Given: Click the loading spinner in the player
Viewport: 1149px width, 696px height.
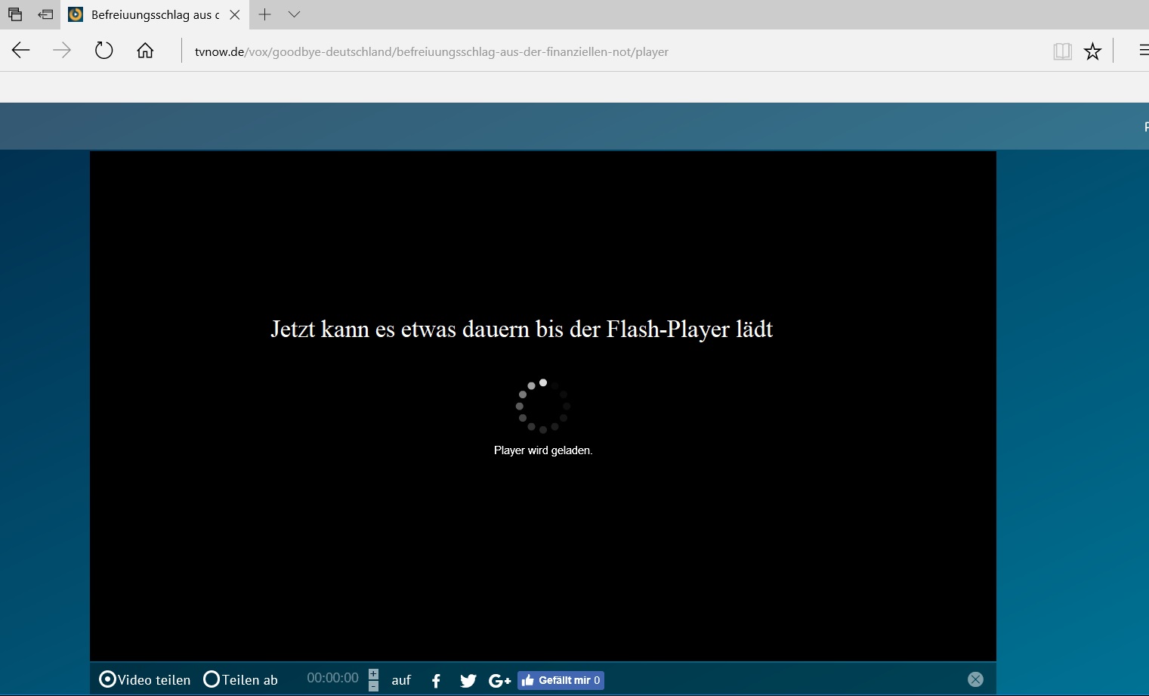Looking at the screenshot, I should 543,406.
